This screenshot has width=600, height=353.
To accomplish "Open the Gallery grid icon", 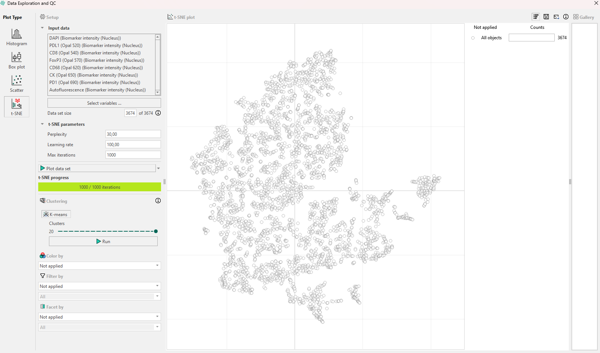I will tap(576, 17).
